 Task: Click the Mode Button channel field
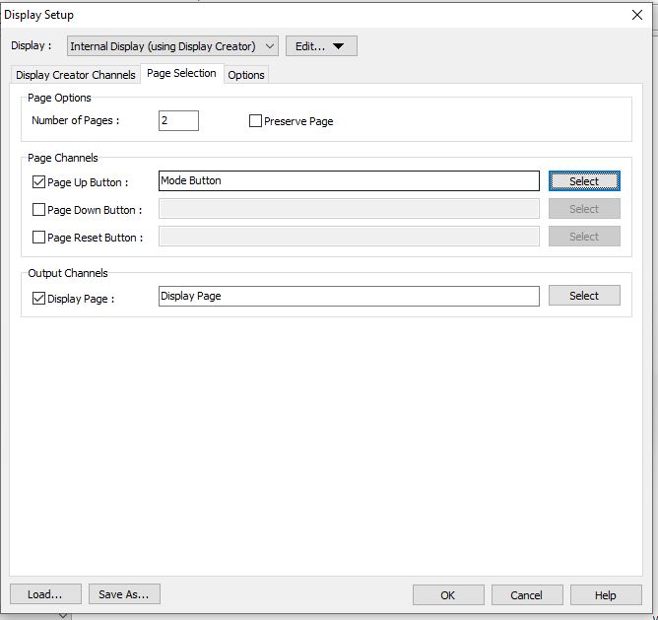point(348,181)
